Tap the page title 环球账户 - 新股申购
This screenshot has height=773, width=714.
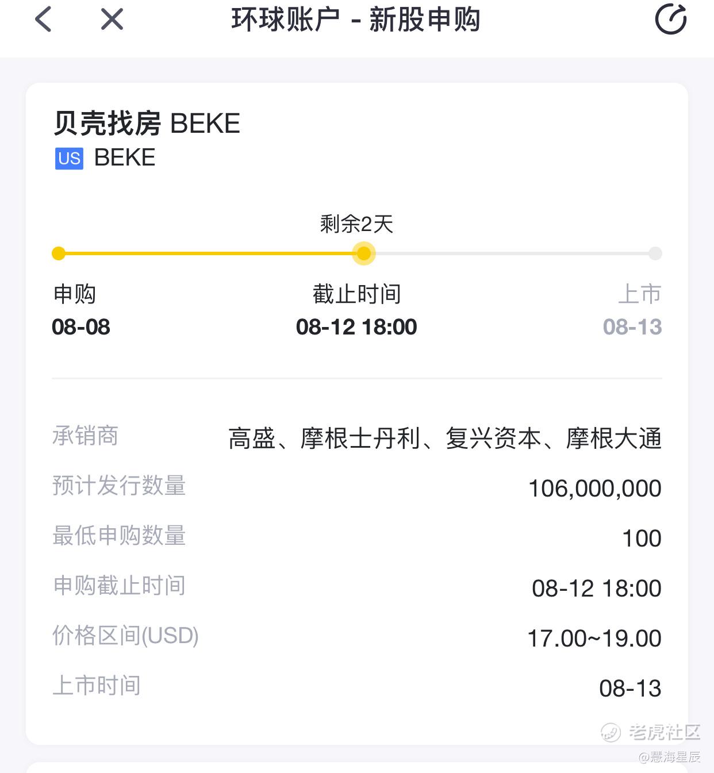click(356, 20)
